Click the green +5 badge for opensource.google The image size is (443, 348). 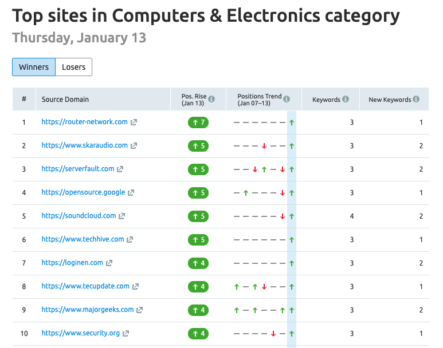[x=198, y=193]
